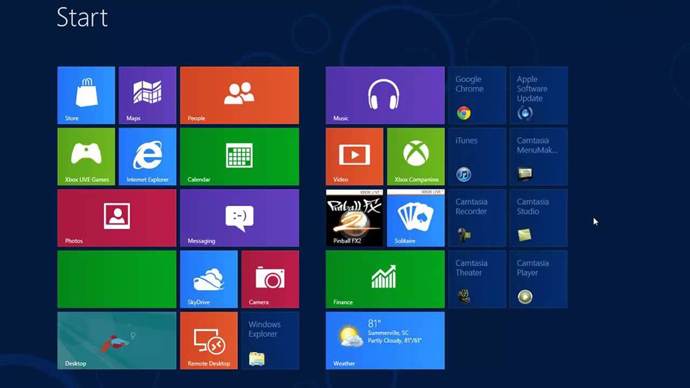Launch Google Chrome tile
The image size is (690, 388).
point(477,95)
